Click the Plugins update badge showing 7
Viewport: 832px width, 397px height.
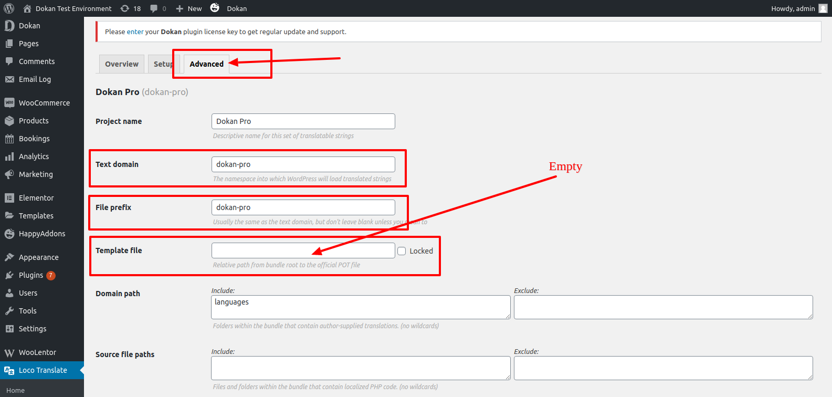point(51,275)
